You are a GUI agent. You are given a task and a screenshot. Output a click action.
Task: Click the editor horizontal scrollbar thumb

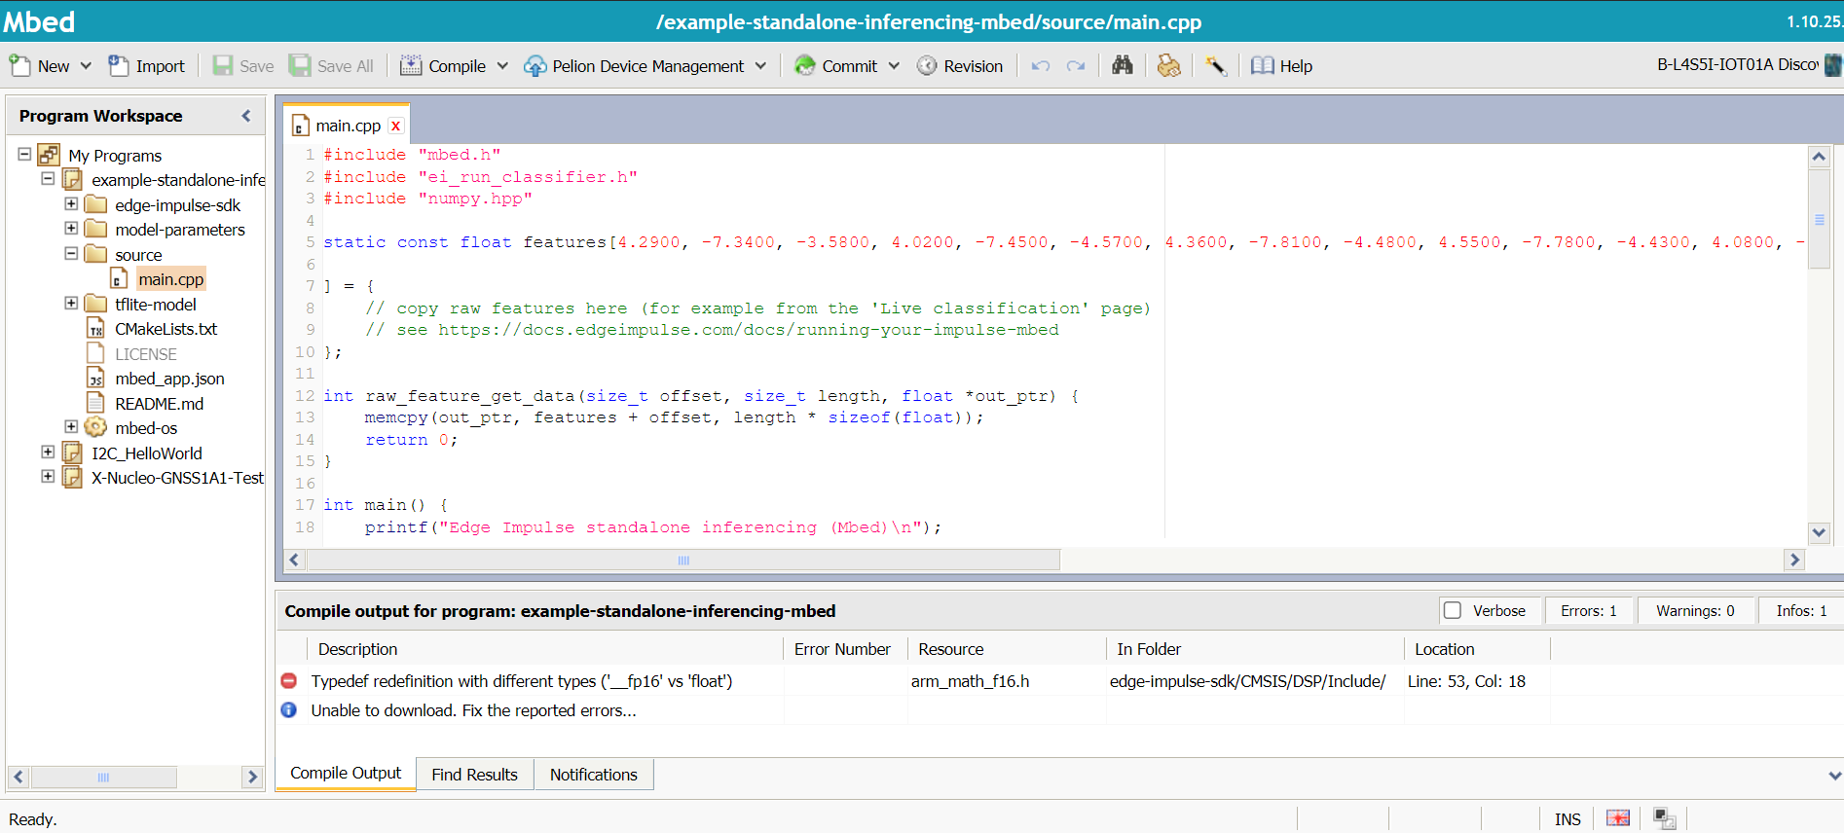pyautogui.click(x=683, y=561)
